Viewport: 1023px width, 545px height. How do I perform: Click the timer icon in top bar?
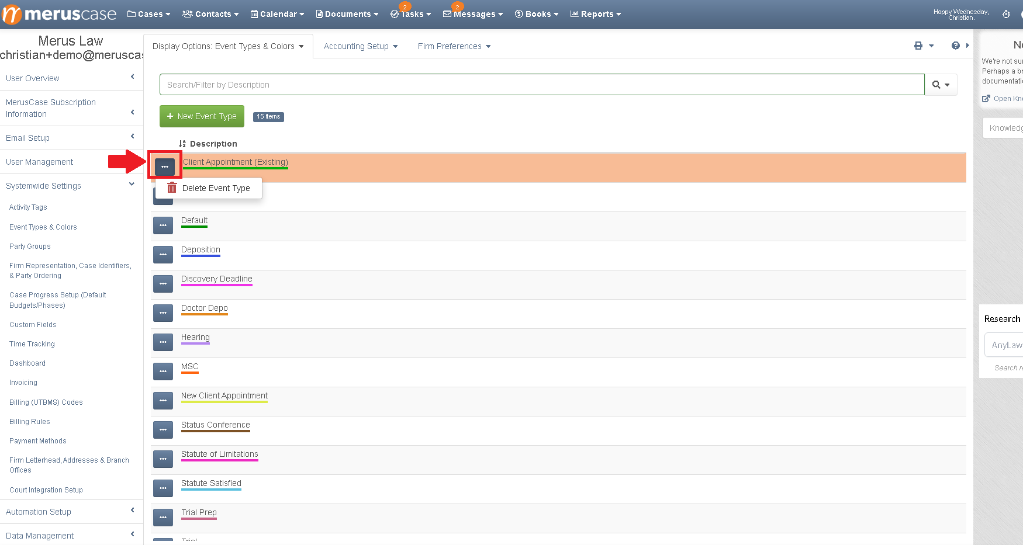coord(1006,14)
